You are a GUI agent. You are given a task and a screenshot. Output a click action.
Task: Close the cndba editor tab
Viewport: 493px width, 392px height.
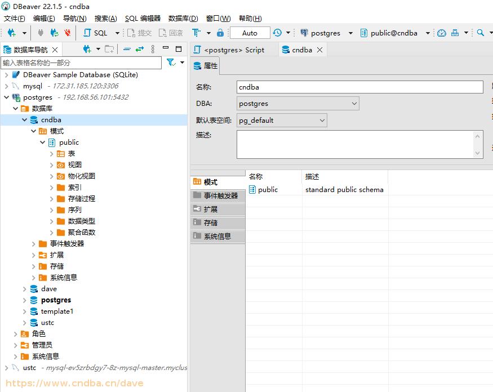[x=320, y=50]
